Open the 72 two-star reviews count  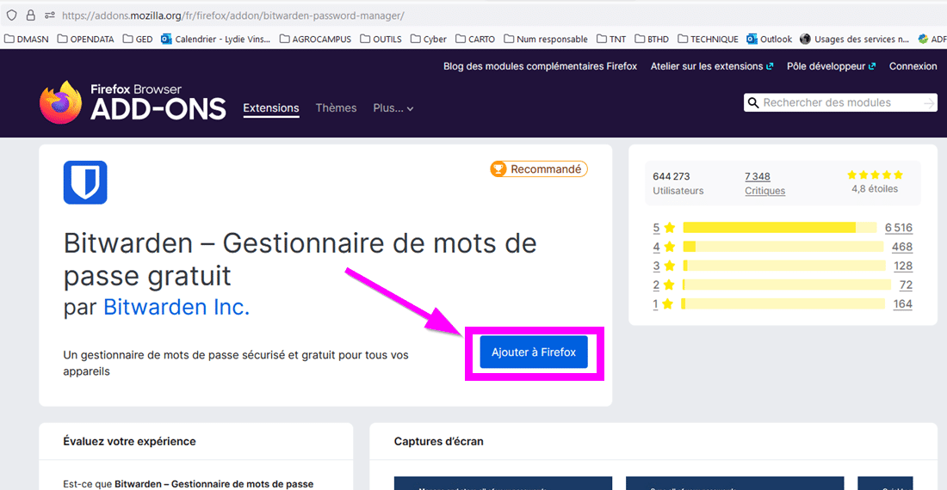click(x=906, y=285)
